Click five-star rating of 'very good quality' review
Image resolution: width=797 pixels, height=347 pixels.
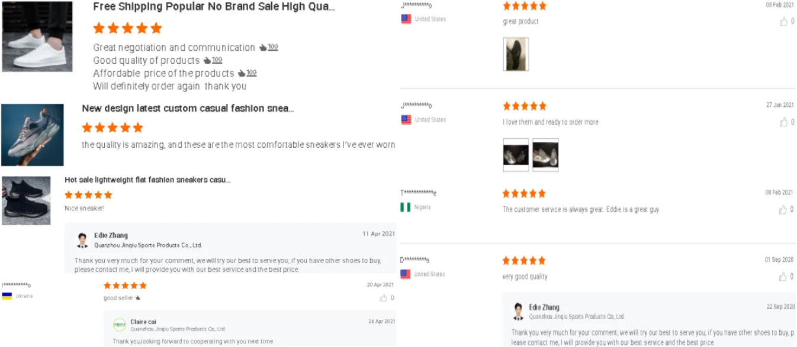click(x=524, y=261)
